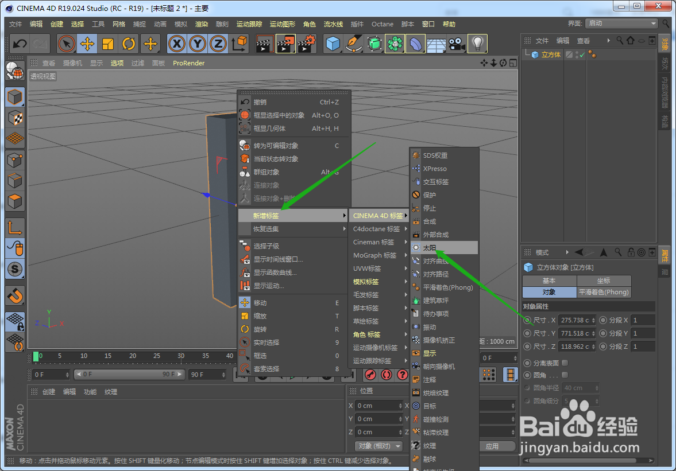Image resolution: width=676 pixels, height=471 pixels.
Task: Switch to 平滑着色(Phong) tab
Action: click(604, 292)
